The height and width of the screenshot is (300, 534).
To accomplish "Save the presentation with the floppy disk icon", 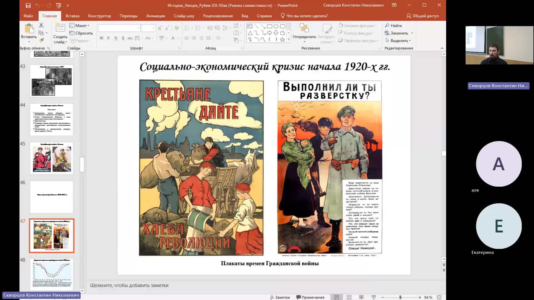I will pos(28,5).
